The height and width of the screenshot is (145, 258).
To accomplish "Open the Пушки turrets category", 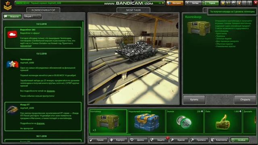I will tap(98, 140).
